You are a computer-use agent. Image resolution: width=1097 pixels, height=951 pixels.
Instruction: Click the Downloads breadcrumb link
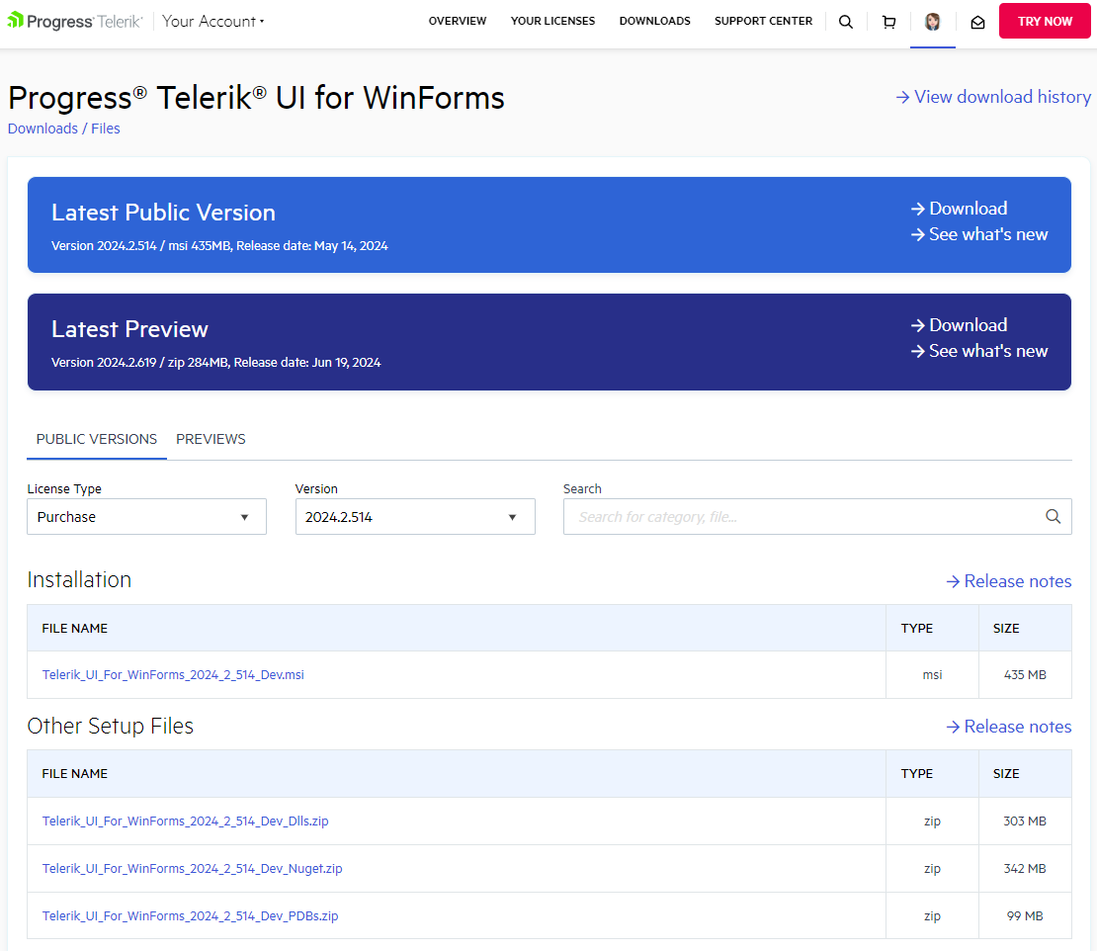pyautogui.click(x=42, y=129)
